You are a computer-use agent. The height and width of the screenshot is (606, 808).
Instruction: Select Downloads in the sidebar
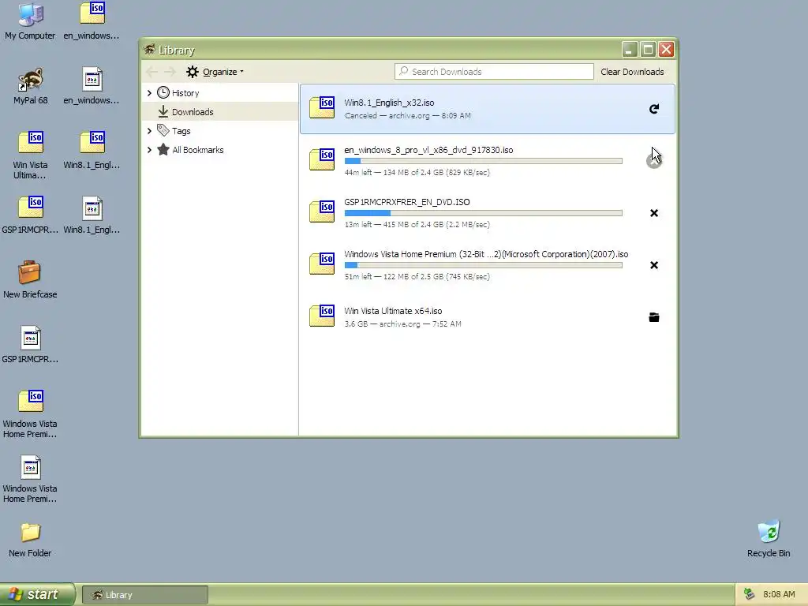[220, 111]
